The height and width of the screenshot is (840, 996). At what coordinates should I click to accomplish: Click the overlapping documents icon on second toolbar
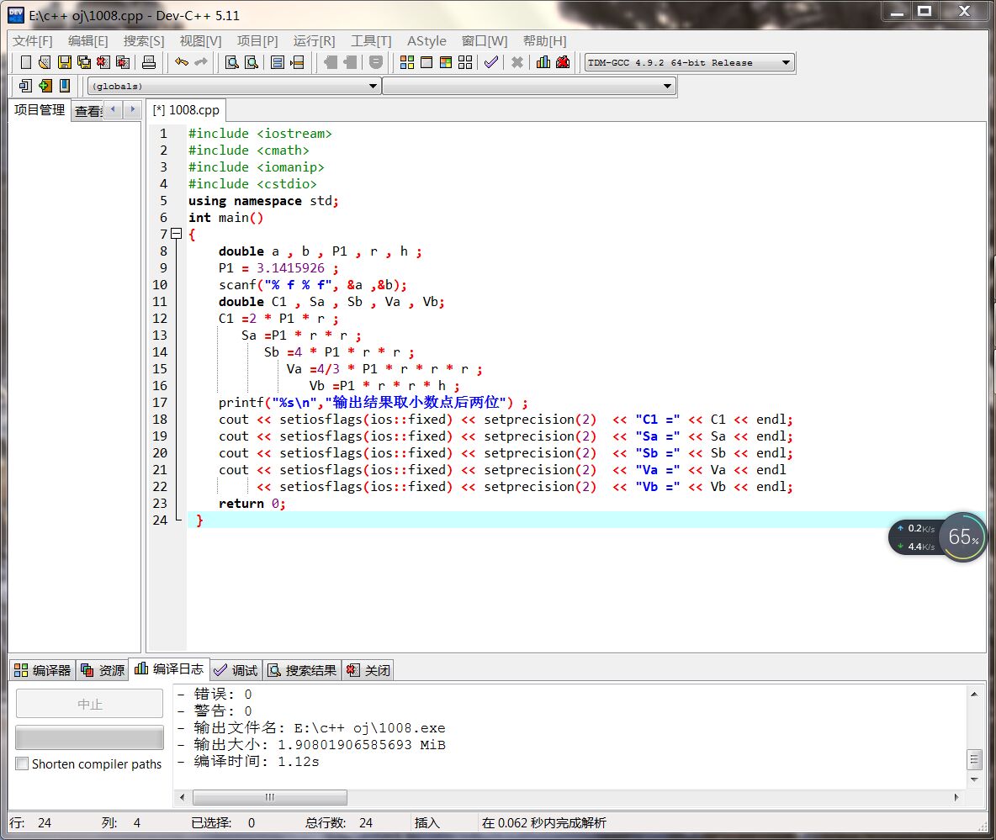(x=25, y=86)
